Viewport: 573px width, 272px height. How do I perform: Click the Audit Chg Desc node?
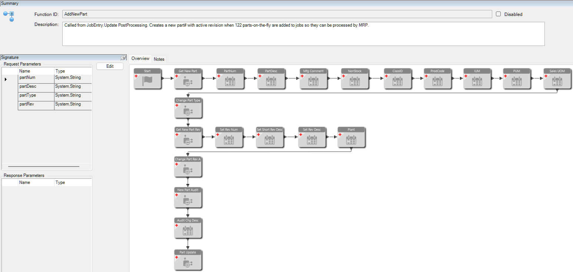tap(188, 228)
